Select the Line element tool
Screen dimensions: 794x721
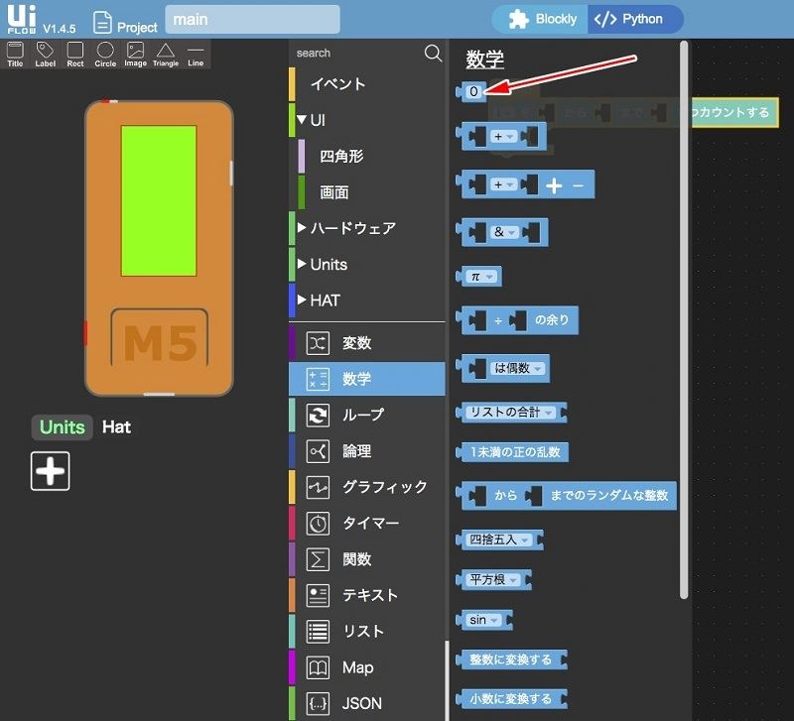196,54
